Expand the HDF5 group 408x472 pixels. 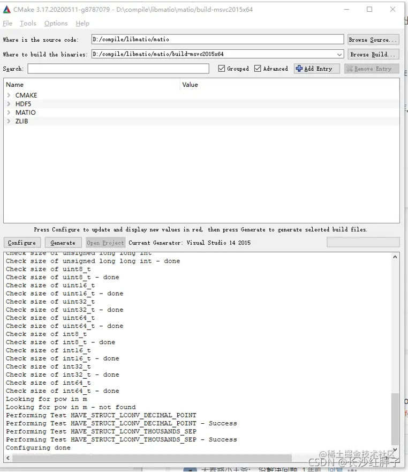point(9,104)
